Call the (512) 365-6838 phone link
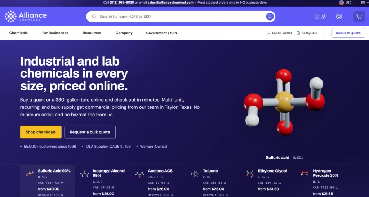369x197 pixels. coord(122,3)
